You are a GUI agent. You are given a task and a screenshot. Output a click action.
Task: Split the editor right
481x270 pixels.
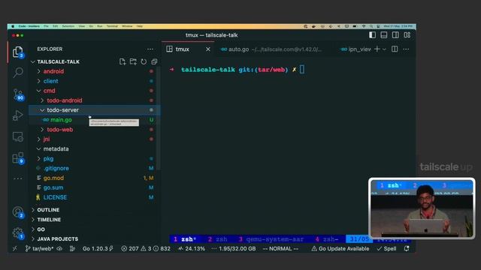click(395, 49)
